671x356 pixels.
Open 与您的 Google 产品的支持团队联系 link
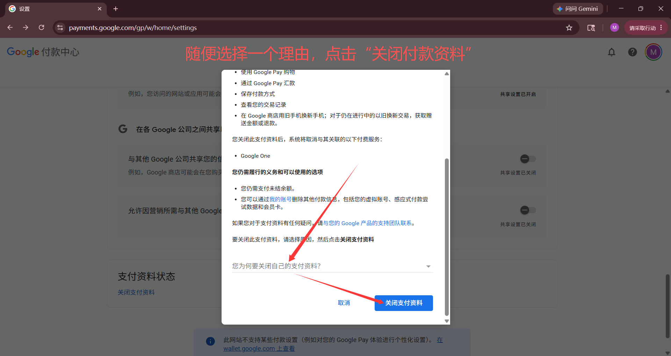coord(367,223)
